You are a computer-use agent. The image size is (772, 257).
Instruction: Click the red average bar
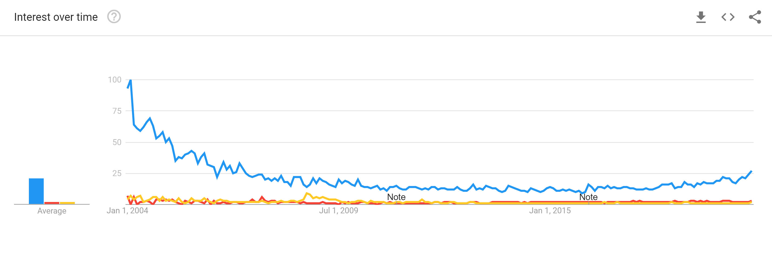point(52,203)
